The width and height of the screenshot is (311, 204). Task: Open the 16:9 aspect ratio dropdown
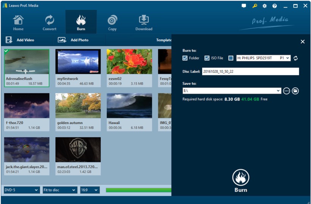click(x=90, y=190)
